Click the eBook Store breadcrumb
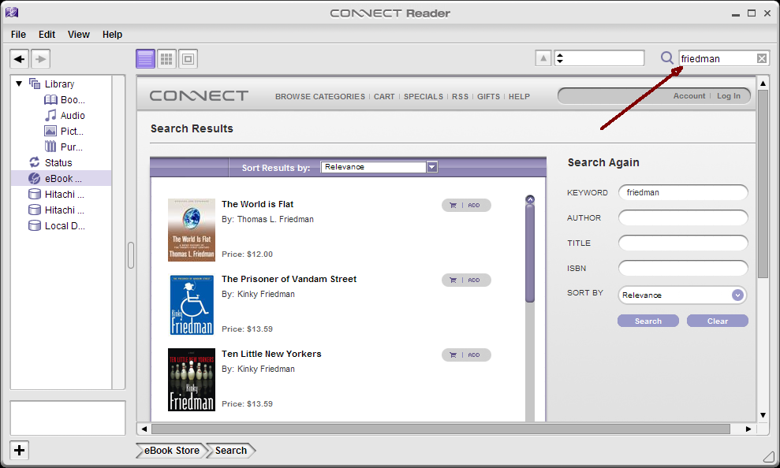 pyautogui.click(x=171, y=451)
